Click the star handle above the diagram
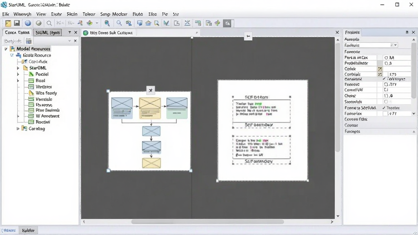Screen dimensions: 418x235 point(151,90)
